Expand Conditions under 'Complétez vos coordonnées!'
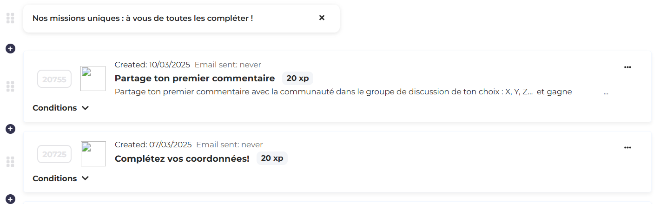This screenshot has width=660, height=204. 60,178
